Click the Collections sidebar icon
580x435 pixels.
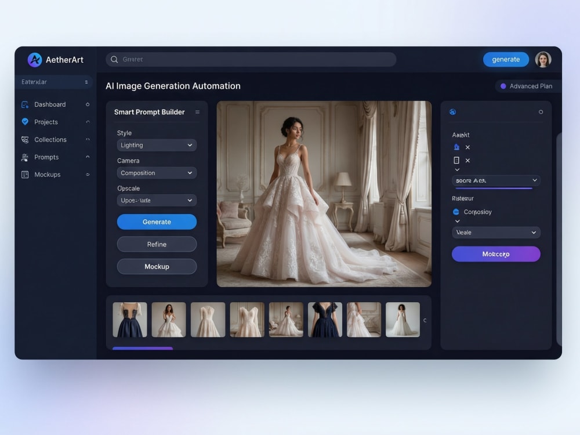(25, 139)
